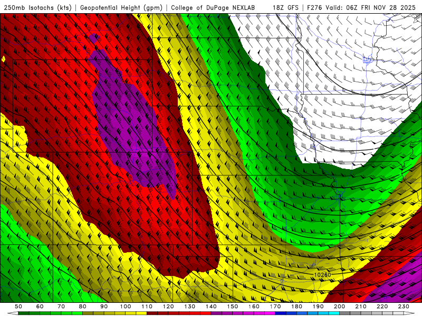Click the '220' value on the legend scale
Image resolution: width=422 pixels, height=316 pixels.
(382, 307)
